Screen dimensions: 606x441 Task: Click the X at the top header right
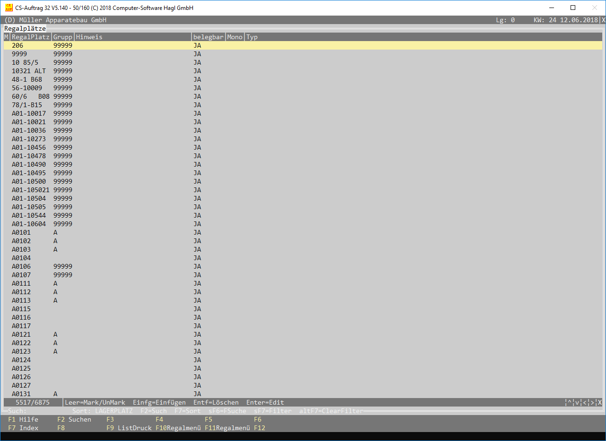pos(603,20)
